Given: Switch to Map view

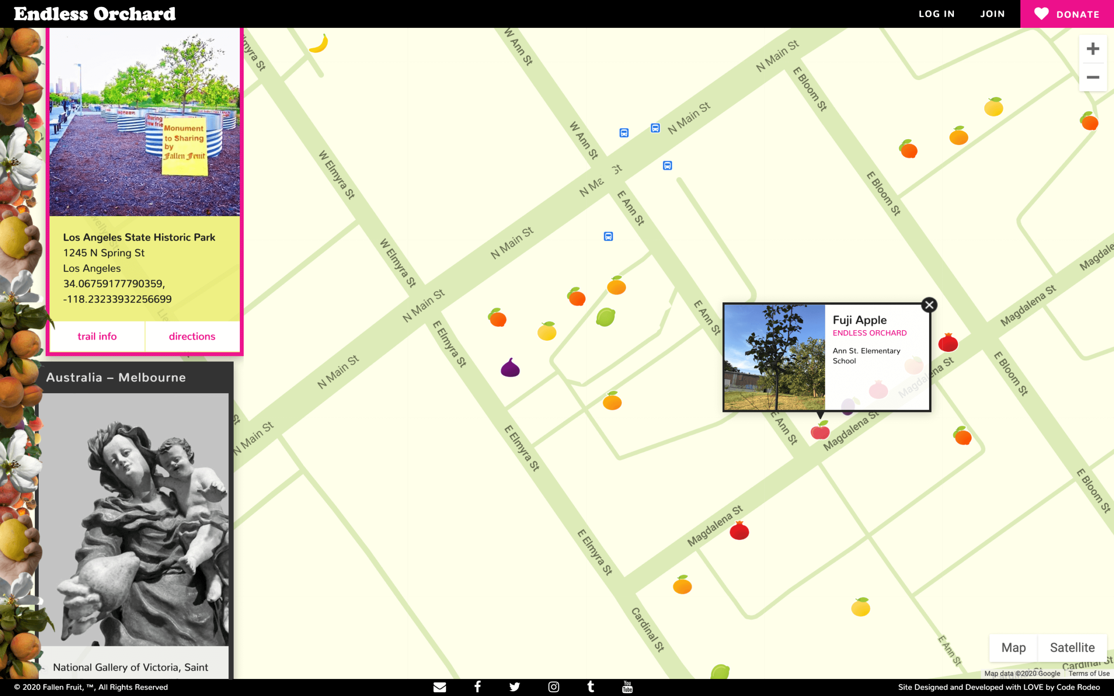Looking at the screenshot, I should [1013, 647].
